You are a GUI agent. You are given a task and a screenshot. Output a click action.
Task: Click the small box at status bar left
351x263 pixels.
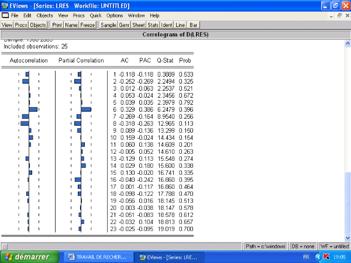point(5,247)
